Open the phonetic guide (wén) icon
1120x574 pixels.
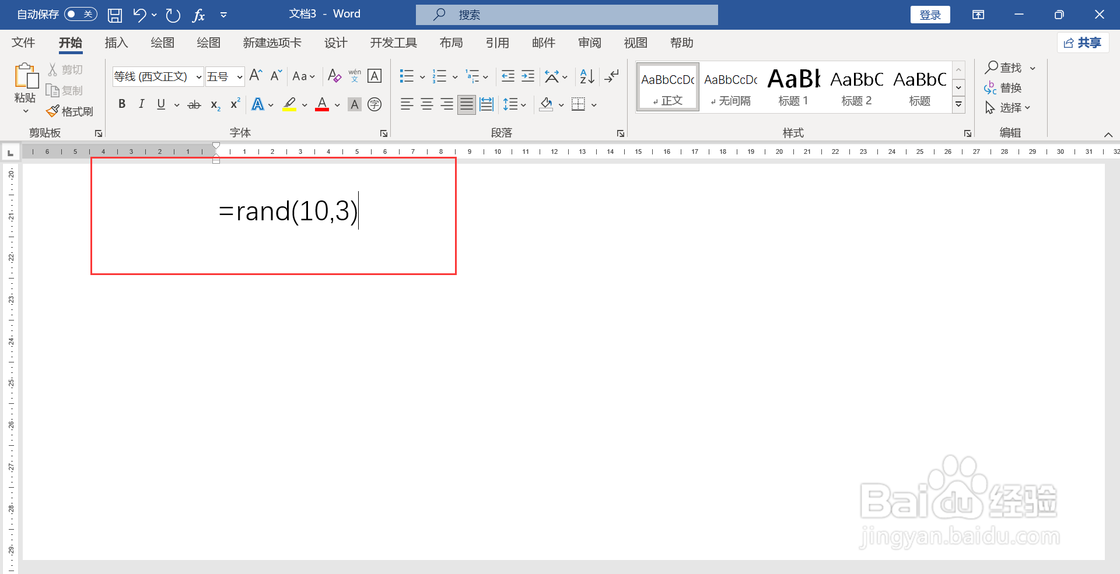(x=355, y=76)
